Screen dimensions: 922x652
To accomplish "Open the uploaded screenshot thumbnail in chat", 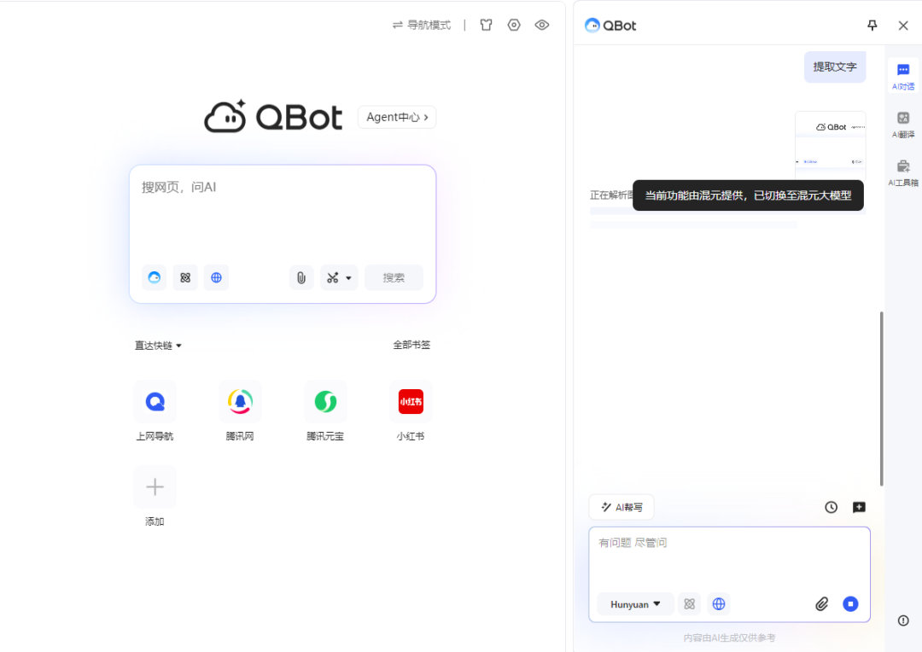I will [831, 144].
